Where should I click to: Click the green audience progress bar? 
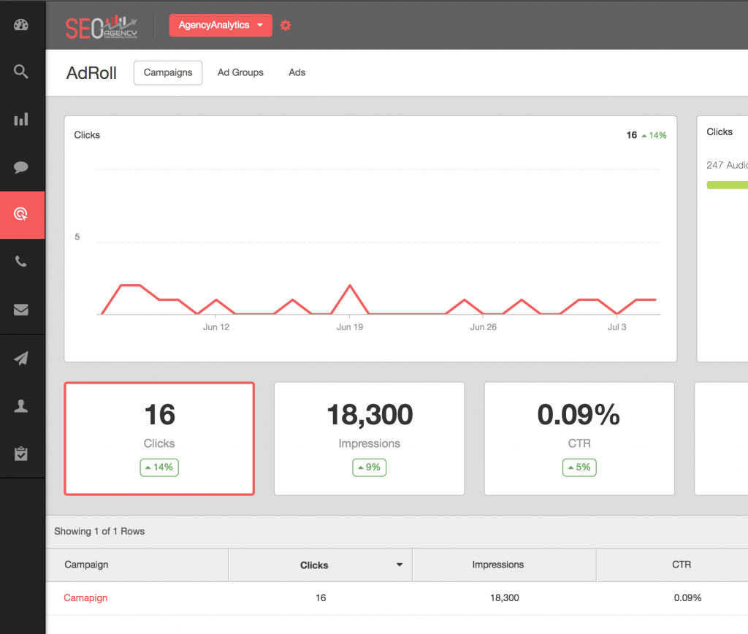point(727,185)
